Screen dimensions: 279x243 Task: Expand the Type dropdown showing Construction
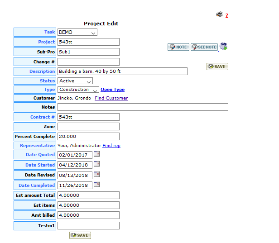point(78,90)
